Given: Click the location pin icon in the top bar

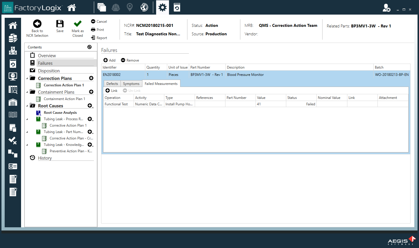Looking at the screenshot, I should coord(130,7).
